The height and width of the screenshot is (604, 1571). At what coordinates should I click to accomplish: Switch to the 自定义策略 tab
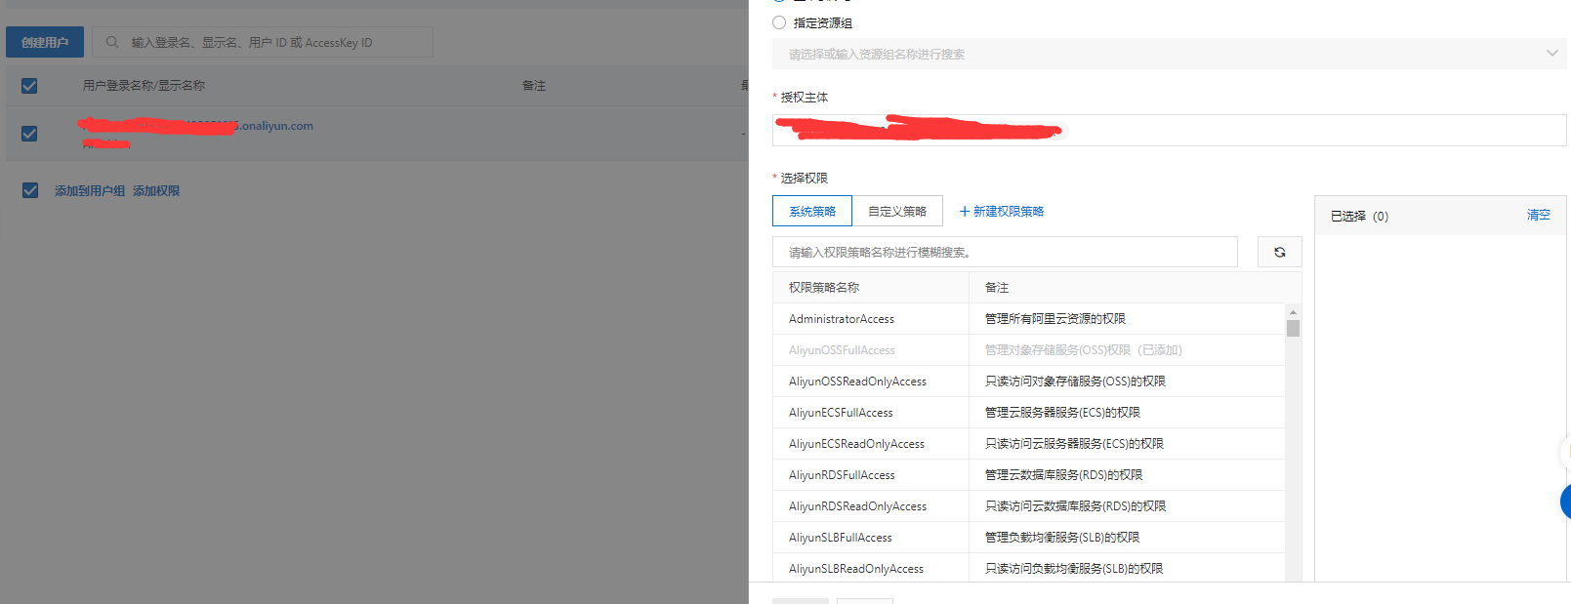click(x=897, y=211)
